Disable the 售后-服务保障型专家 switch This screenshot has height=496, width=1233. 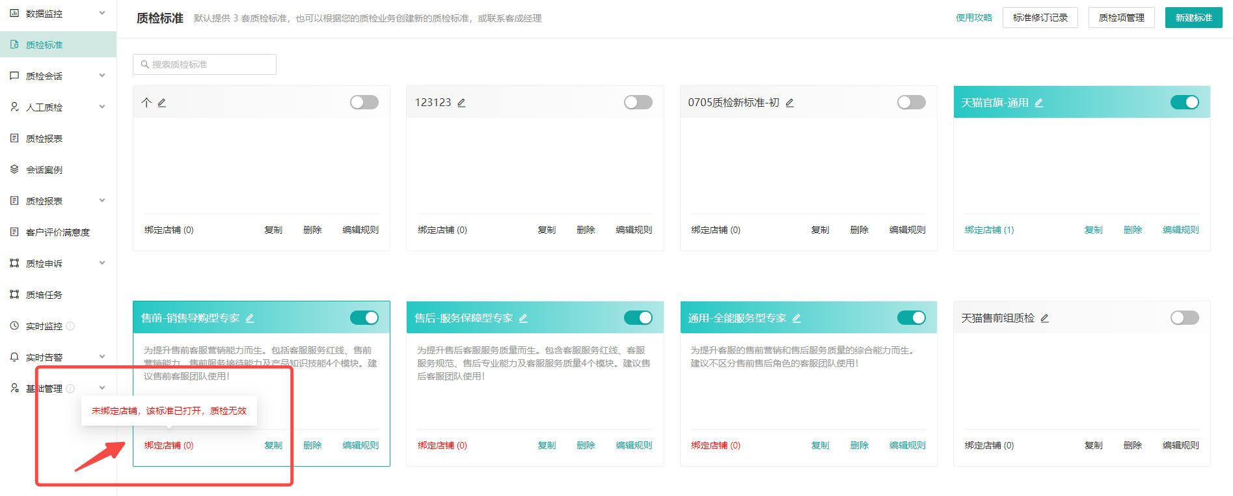(638, 318)
